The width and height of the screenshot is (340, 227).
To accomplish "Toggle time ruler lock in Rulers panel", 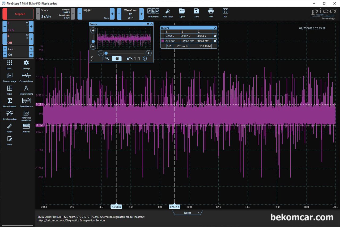I will click(215, 36).
